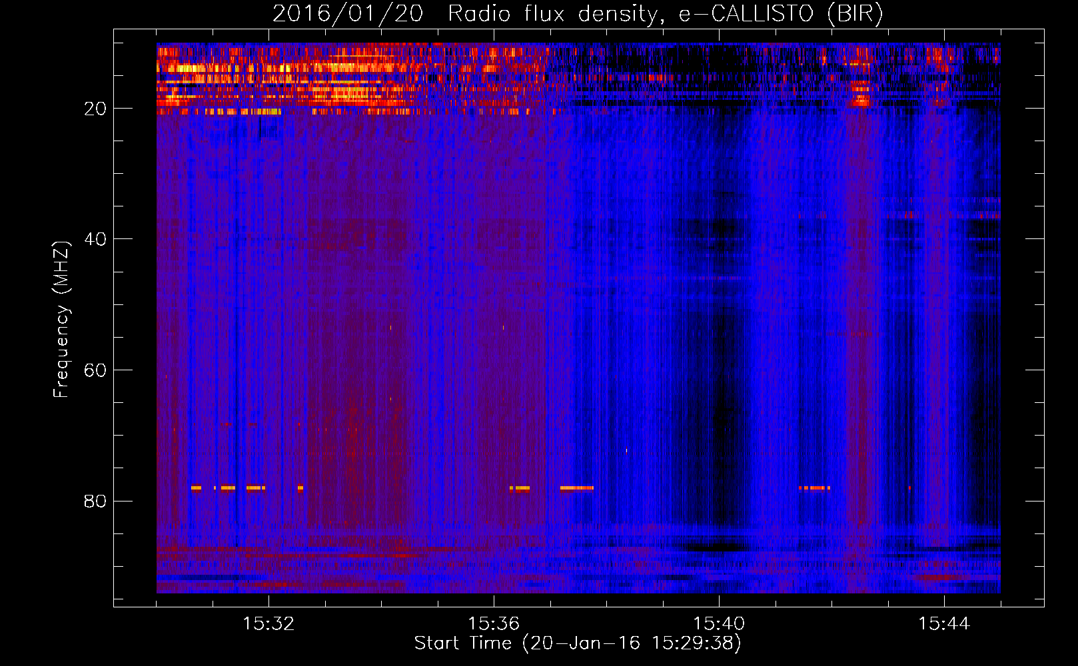Screen dimensions: 1078x666
Task: Click the date '2016/01/20' in the title
Action: click(x=348, y=14)
